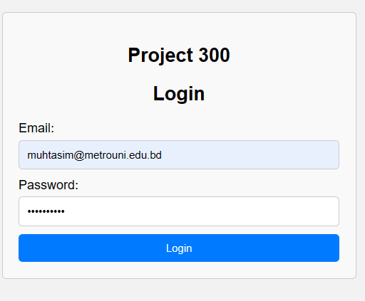The image size is (365, 301).
Task: Click the blue Login button
Action: 179,248
